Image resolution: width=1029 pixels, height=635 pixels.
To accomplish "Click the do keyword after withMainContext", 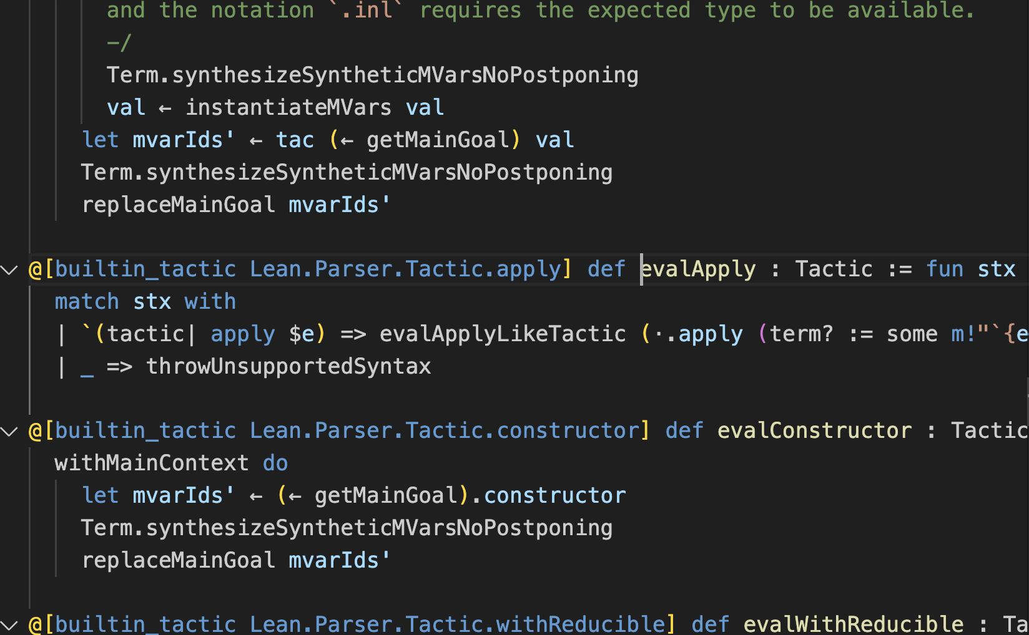I will tap(275, 463).
